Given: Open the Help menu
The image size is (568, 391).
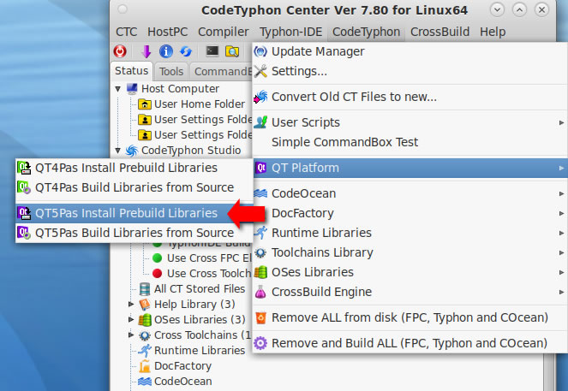Looking at the screenshot, I should 493,32.
